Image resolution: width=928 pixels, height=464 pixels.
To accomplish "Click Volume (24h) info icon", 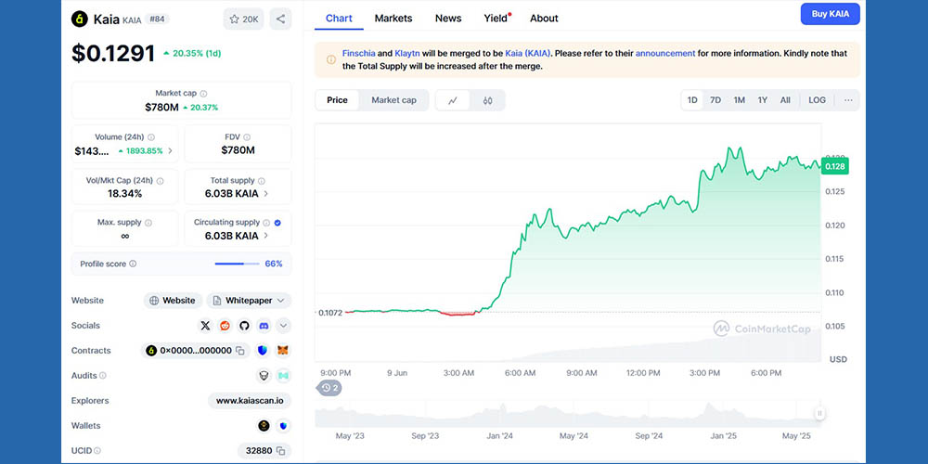I will [151, 136].
